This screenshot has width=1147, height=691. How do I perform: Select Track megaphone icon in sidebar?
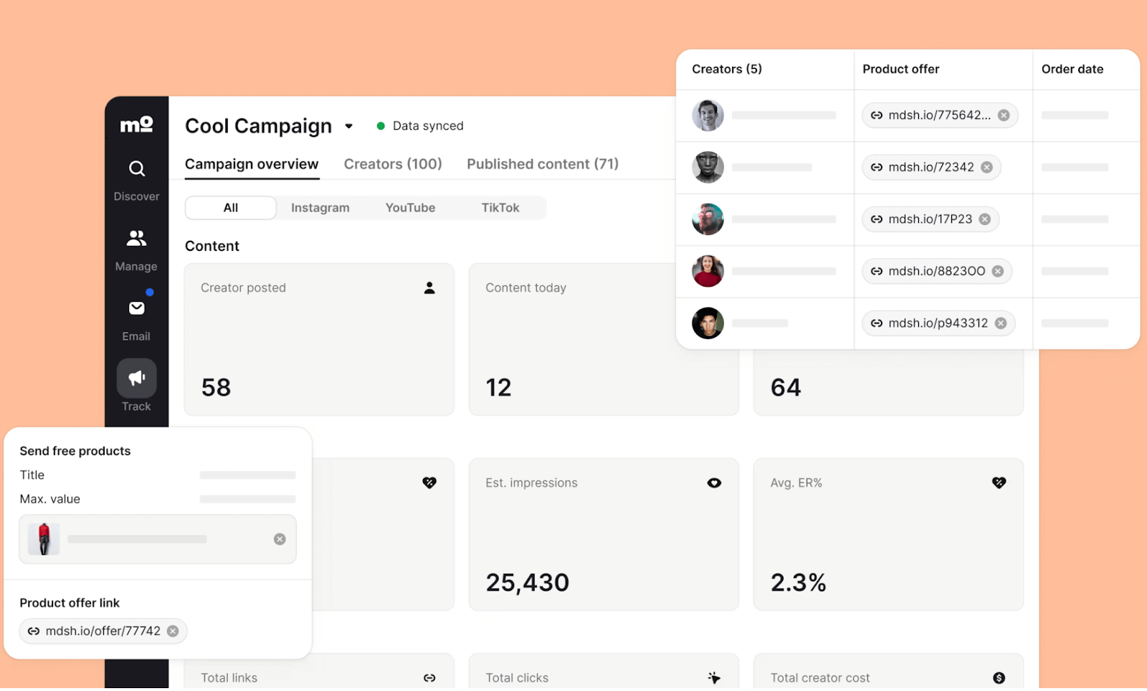click(136, 378)
